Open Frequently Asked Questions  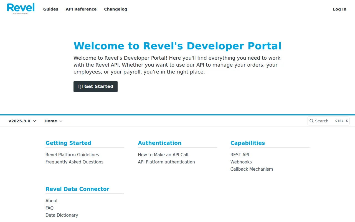(x=74, y=162)
